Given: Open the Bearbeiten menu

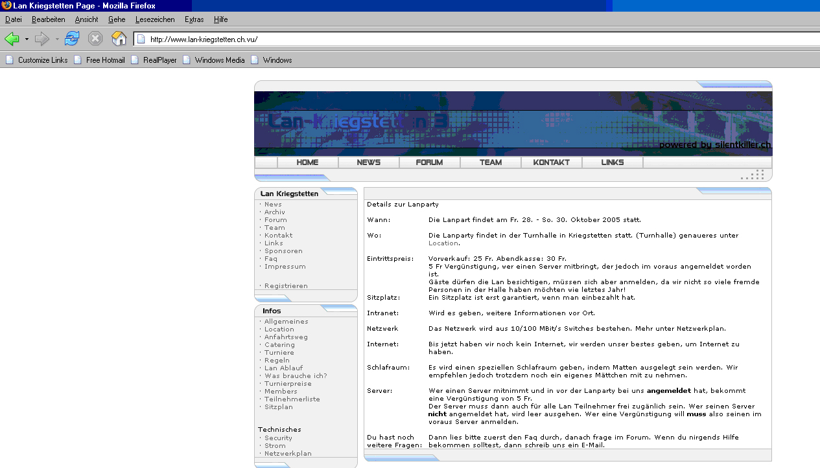Looking at the screenshot, I should coord(49,19).
